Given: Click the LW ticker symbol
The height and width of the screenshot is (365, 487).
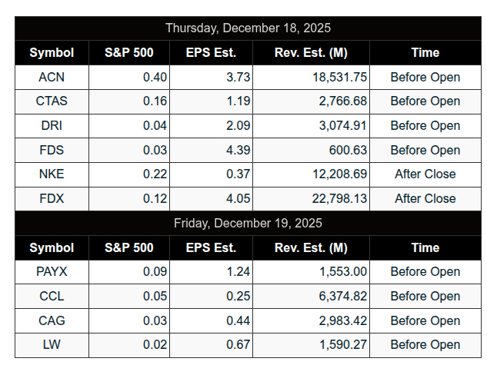Looking at the screenshot, I should point(52,345).
